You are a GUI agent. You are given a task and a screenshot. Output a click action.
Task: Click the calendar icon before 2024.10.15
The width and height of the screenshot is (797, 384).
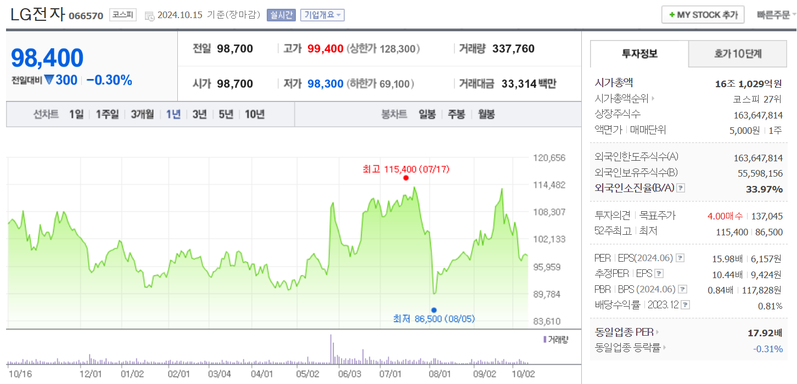tap(149, 16)
